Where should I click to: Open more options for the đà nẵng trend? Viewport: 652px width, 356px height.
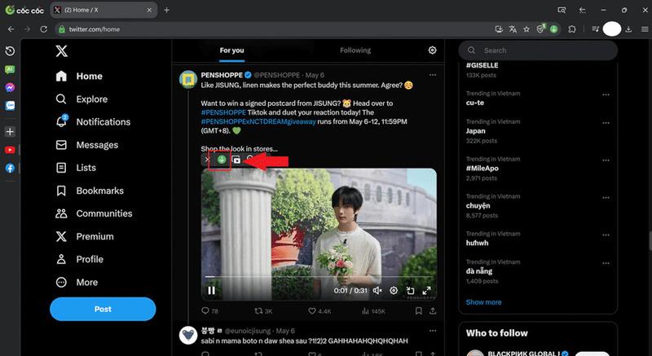point(606,263)
